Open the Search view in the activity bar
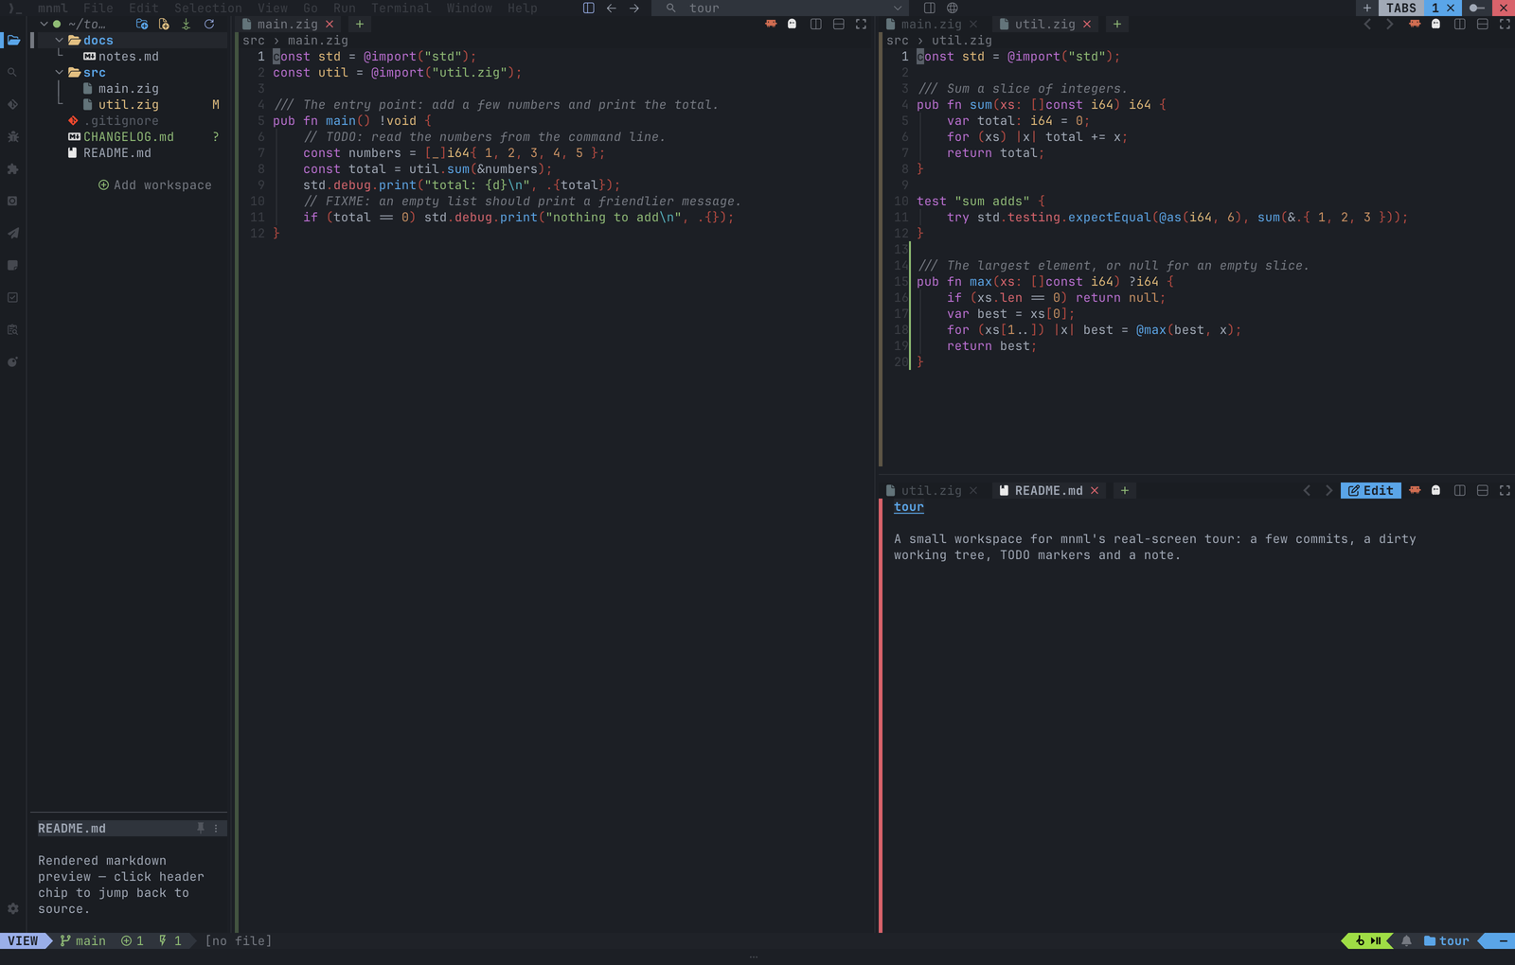Screen dimensions: 1515x965 [x=12, y=73]
